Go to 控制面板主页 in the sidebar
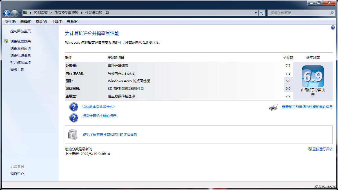 21,31
